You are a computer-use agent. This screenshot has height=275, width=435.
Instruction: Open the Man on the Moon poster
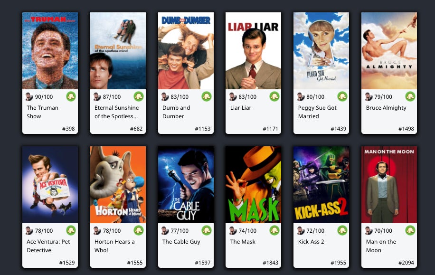389,185
